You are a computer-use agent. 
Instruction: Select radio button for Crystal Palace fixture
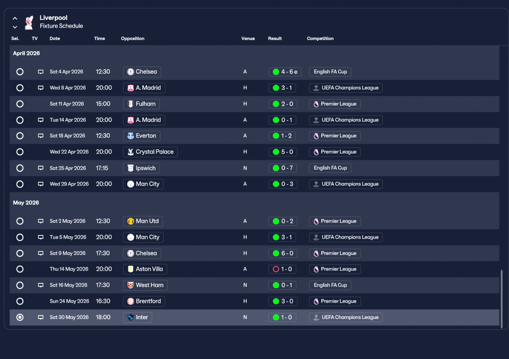tap(20, 152)
